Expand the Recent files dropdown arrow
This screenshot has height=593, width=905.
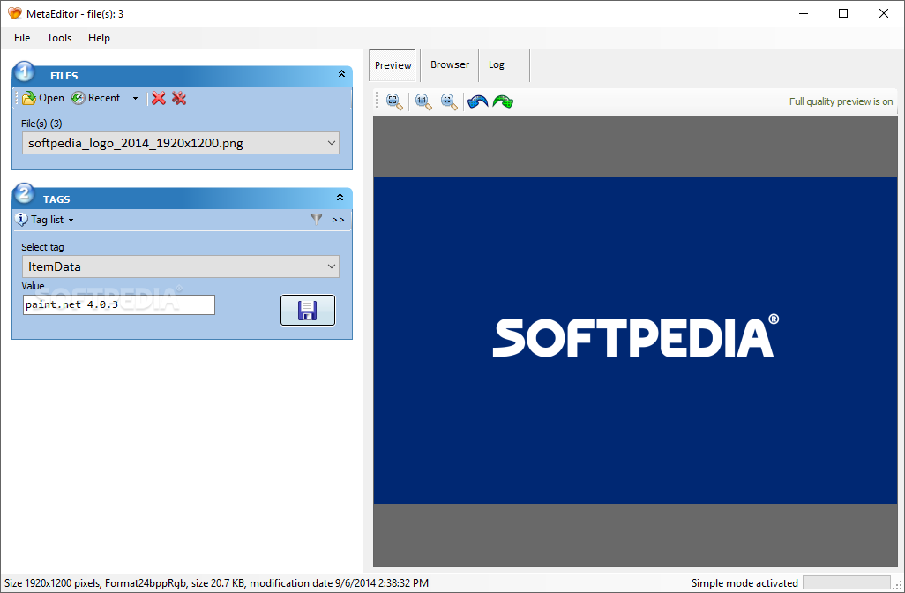(x=135, y=98)
